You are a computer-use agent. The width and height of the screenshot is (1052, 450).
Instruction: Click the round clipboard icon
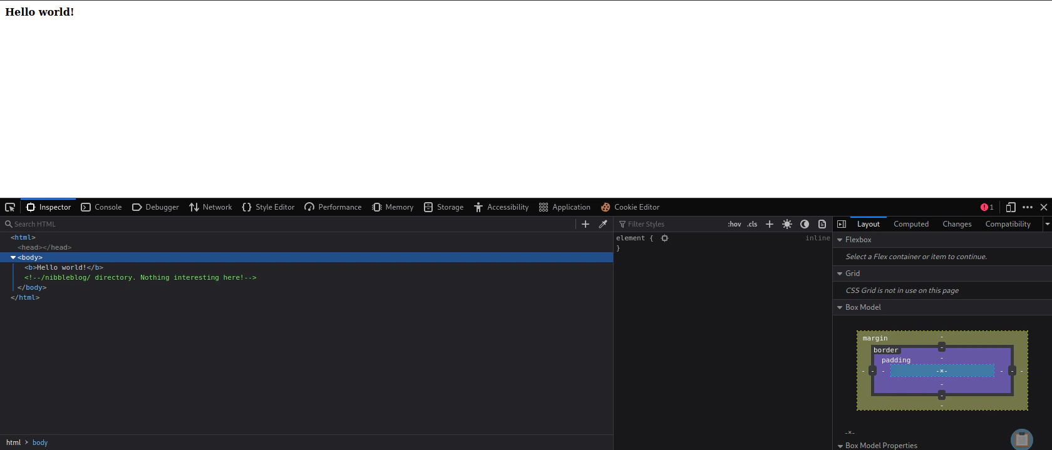1022,439
